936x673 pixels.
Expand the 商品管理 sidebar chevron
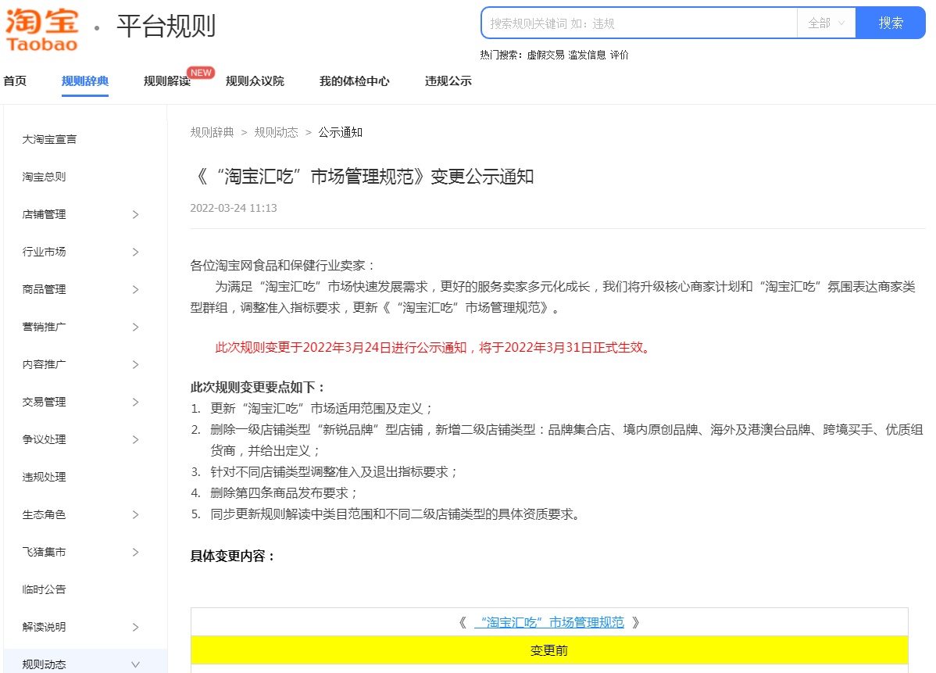click(x=135, y=290)
